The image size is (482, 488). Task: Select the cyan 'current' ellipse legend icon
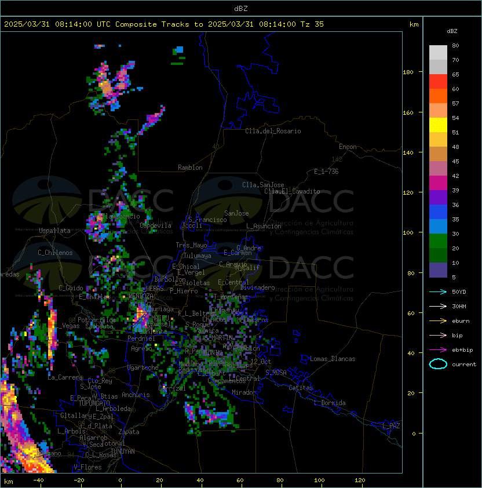pos(438,364)
